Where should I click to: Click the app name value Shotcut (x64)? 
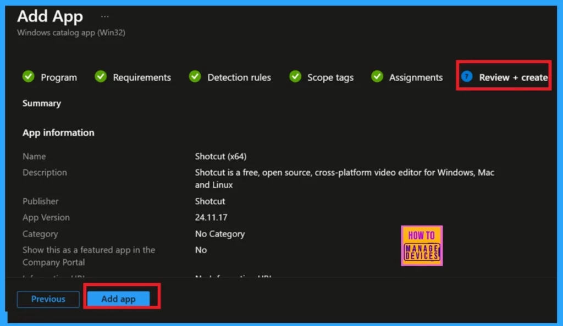(x=221, y=156)
